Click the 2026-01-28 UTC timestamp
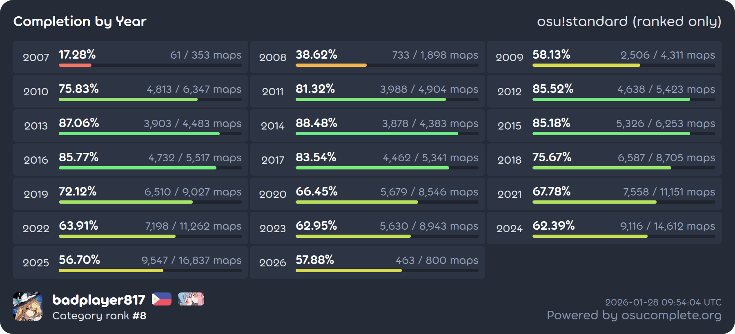This screenshot has height=334, width=735. (663, 302)
